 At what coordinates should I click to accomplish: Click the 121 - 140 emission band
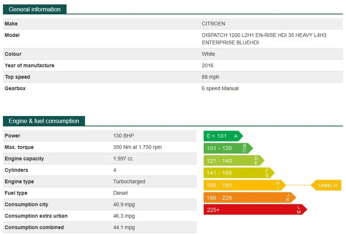(x=234, y=161)
